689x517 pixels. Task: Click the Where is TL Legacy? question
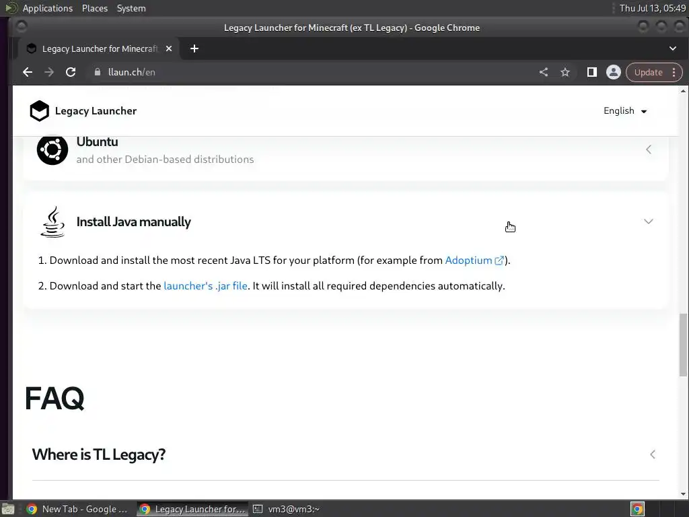pyautogui.click(x=99, y=454)
